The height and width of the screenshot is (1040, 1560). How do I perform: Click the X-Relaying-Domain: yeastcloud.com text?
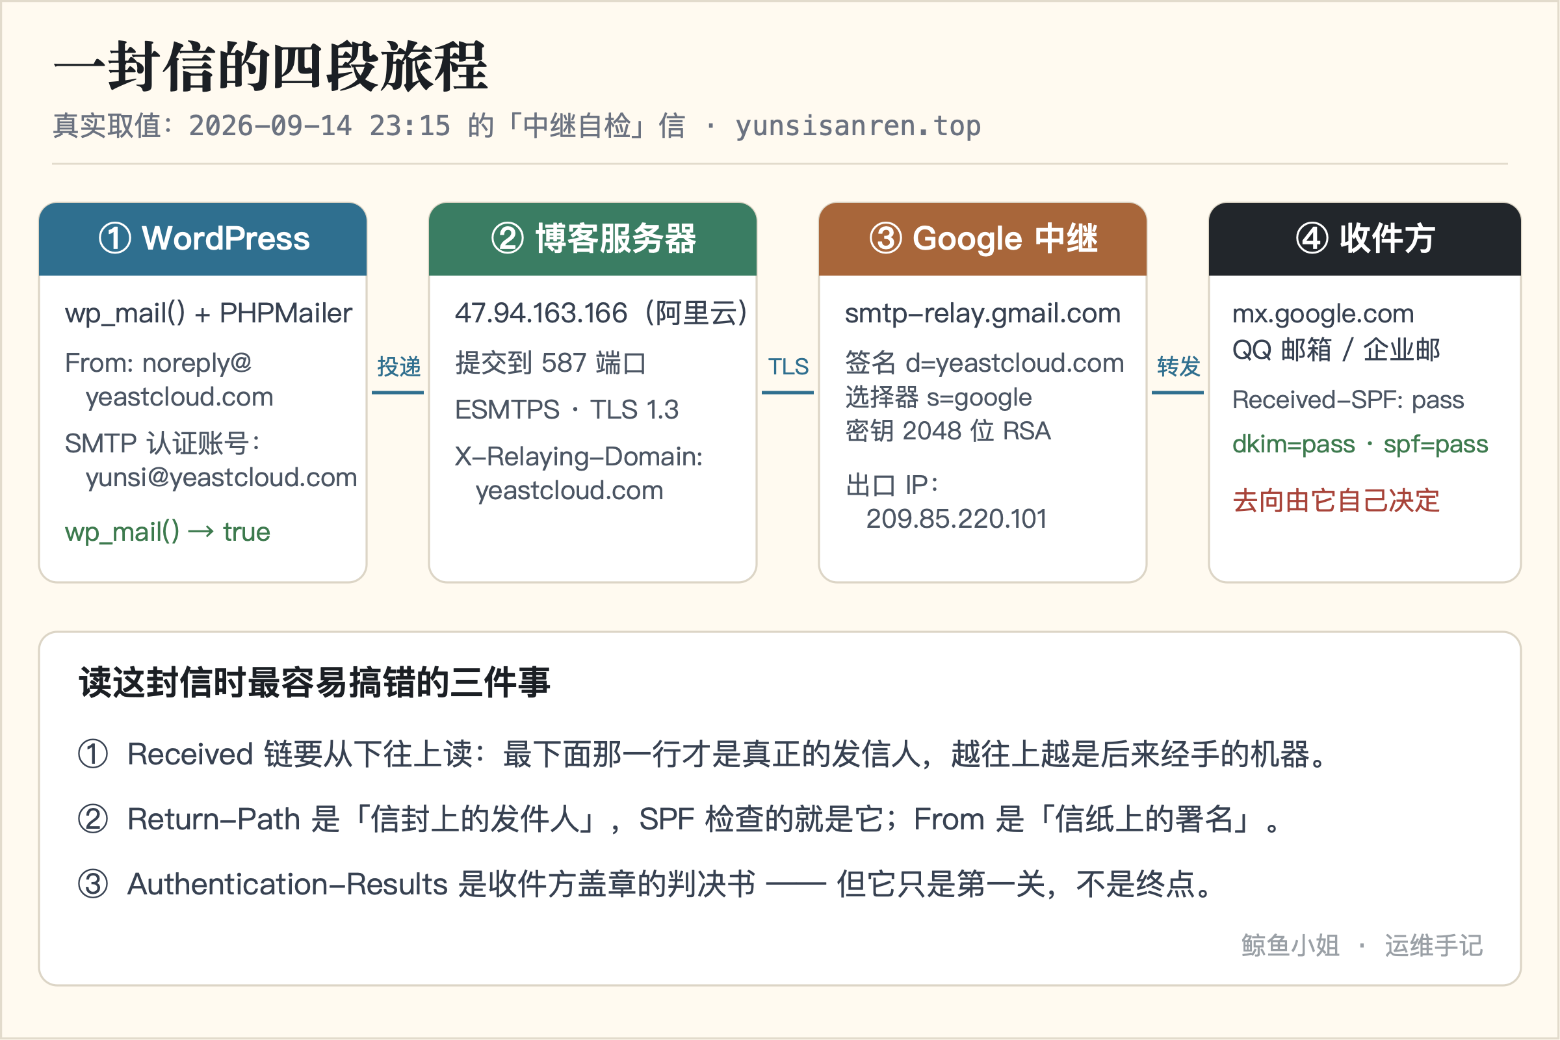[578, 474]
